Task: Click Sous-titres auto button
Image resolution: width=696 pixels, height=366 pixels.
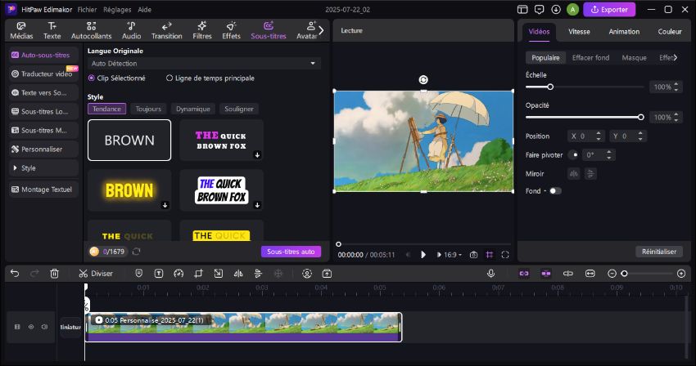Action: [291, 252]
